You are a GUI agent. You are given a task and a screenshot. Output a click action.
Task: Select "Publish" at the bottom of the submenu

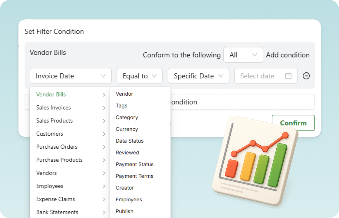click(x=124, y=211)
